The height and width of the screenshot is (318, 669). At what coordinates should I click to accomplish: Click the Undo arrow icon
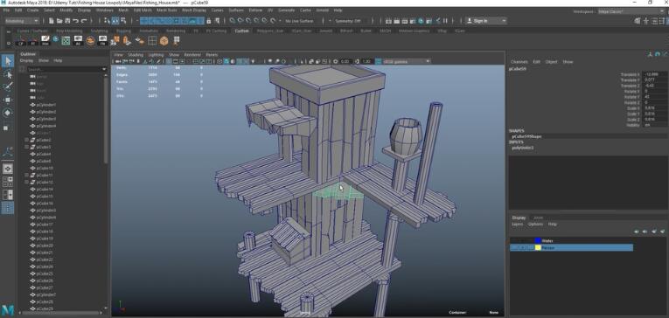75,20
